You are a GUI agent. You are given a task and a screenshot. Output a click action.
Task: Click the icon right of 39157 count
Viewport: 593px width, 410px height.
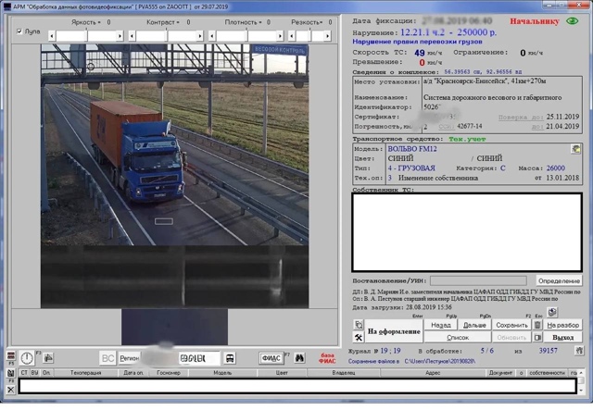point(579,351)
